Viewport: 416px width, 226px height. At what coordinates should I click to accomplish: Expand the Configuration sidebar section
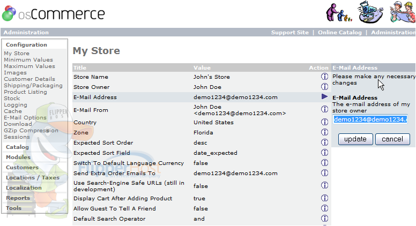pos(26,45)
